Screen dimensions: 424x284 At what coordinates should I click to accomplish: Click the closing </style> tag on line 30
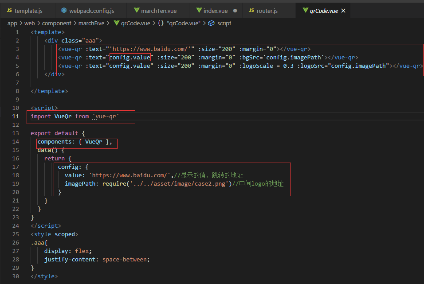point(44,276)
